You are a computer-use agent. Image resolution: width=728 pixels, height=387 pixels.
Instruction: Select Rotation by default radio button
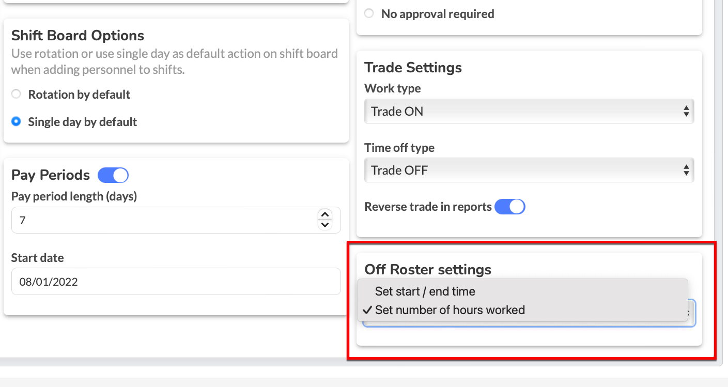pyautogui.click(x=16, y=95)
